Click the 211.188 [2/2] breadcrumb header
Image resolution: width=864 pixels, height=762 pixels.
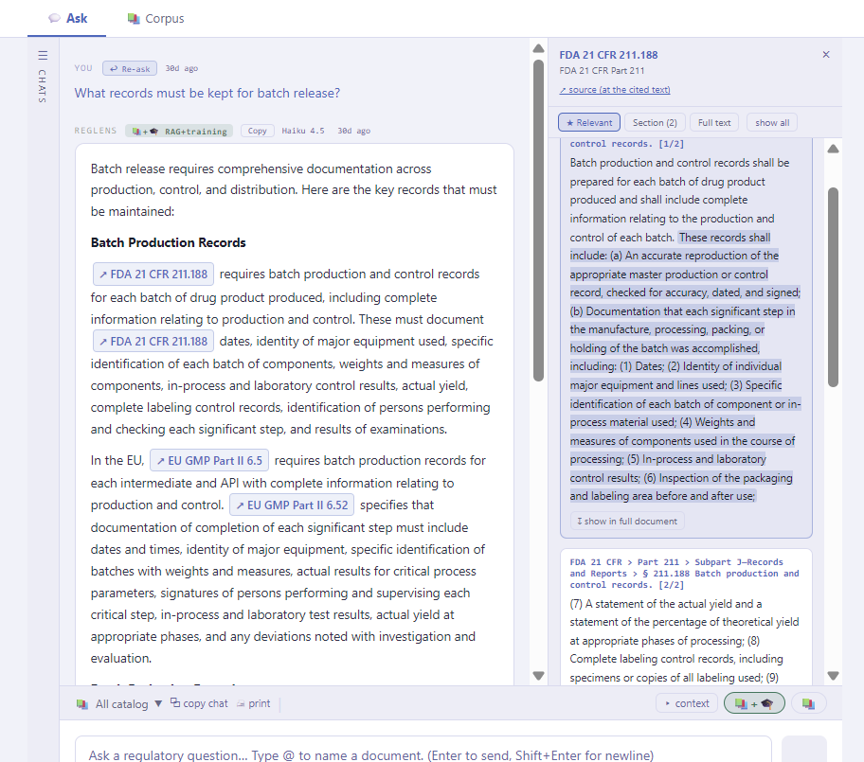[684, 574]
